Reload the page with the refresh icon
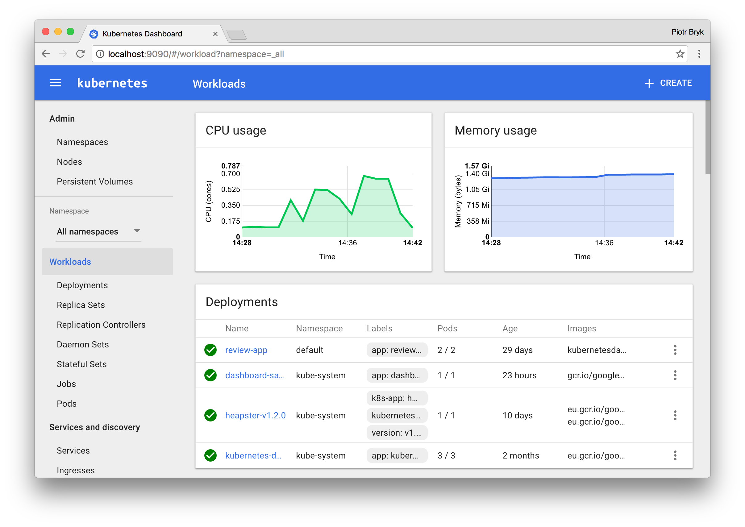 pyautogui.click(x=80, y=54)
